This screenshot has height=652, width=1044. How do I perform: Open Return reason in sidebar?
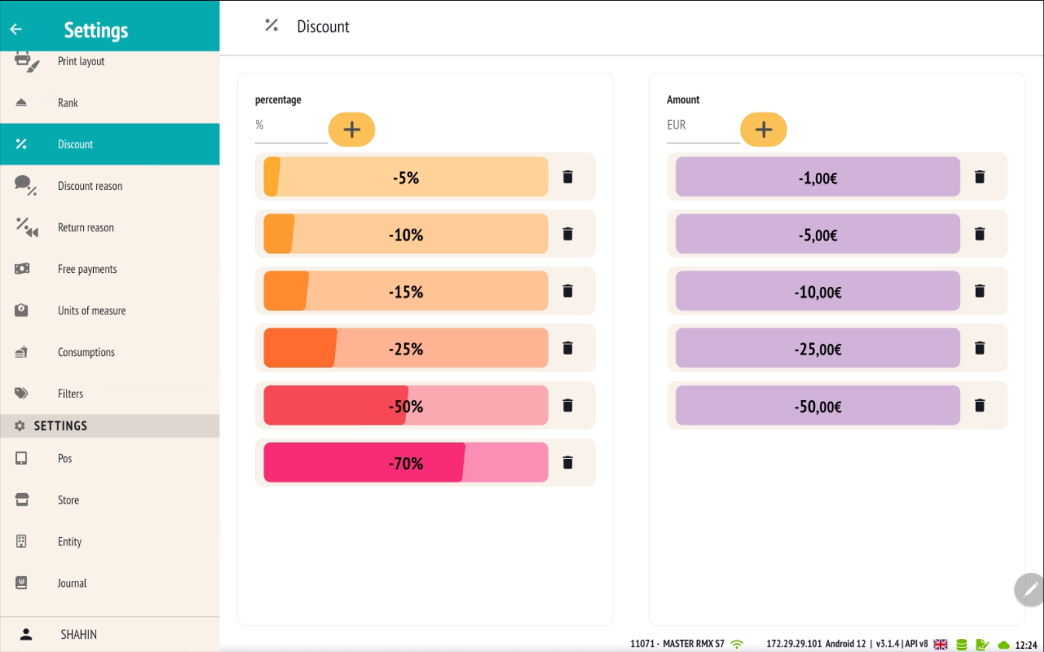click(x=86, y=227)
